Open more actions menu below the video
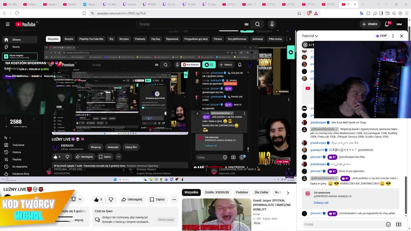Image resolution: width=411 pixels, height=231 pixels. pyautogui.click(x=174, y=200)
